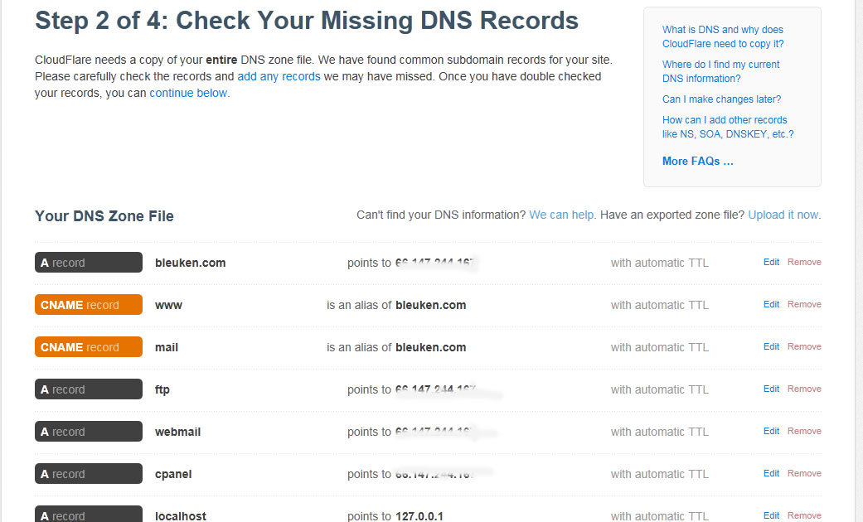Click 'Can I make changes later?' FAQ

click(721, 99)
